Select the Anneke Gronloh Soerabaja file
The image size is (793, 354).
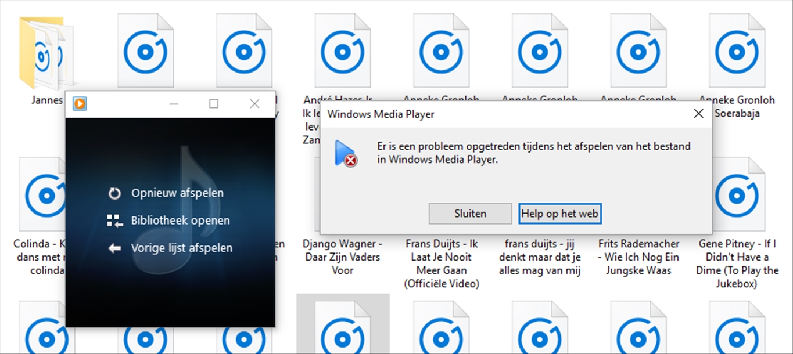[x=737, y=64]
